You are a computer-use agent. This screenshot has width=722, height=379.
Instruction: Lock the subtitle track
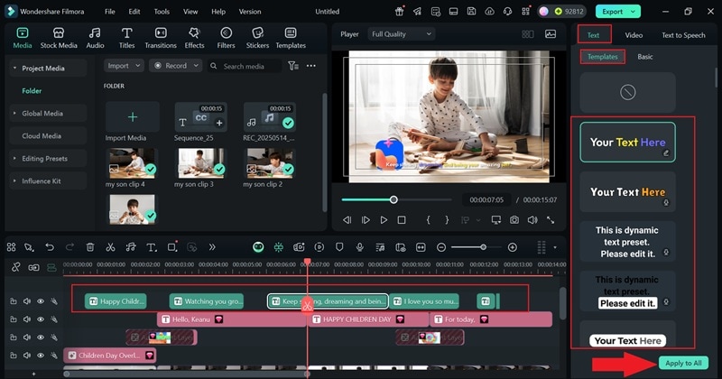tap(14, 301)
